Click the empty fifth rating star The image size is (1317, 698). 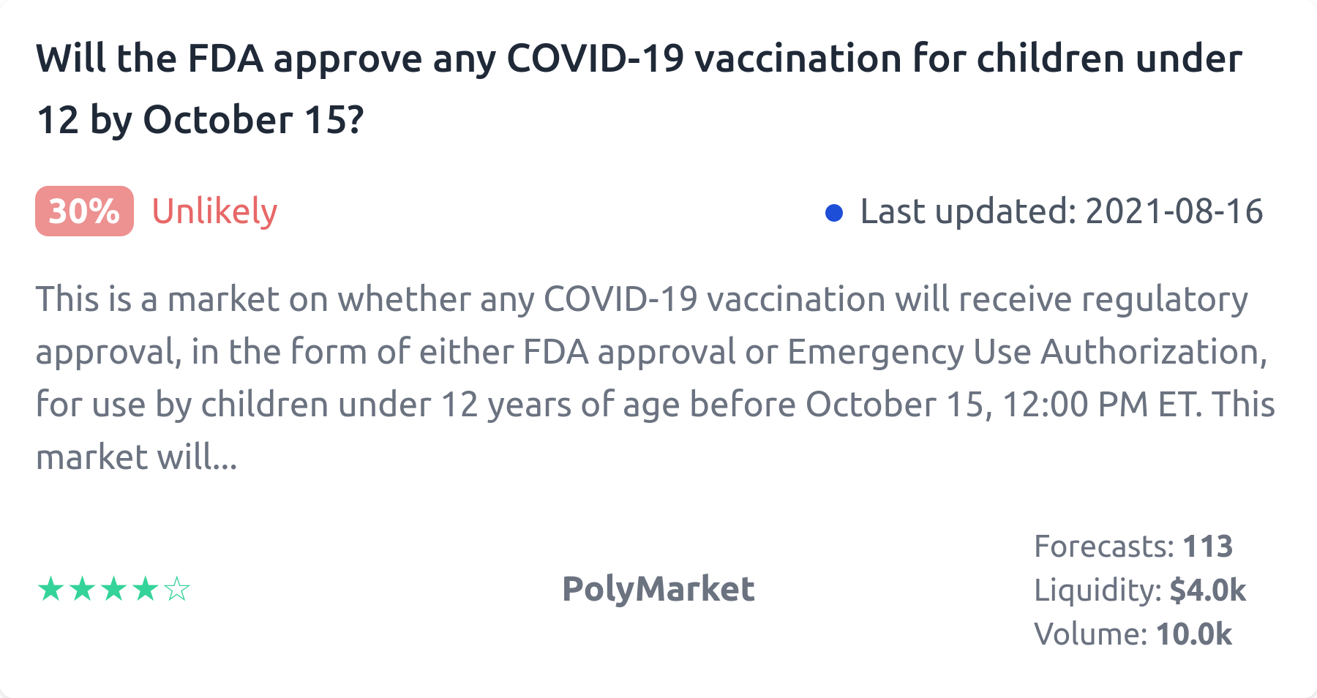tap(177, 589)
